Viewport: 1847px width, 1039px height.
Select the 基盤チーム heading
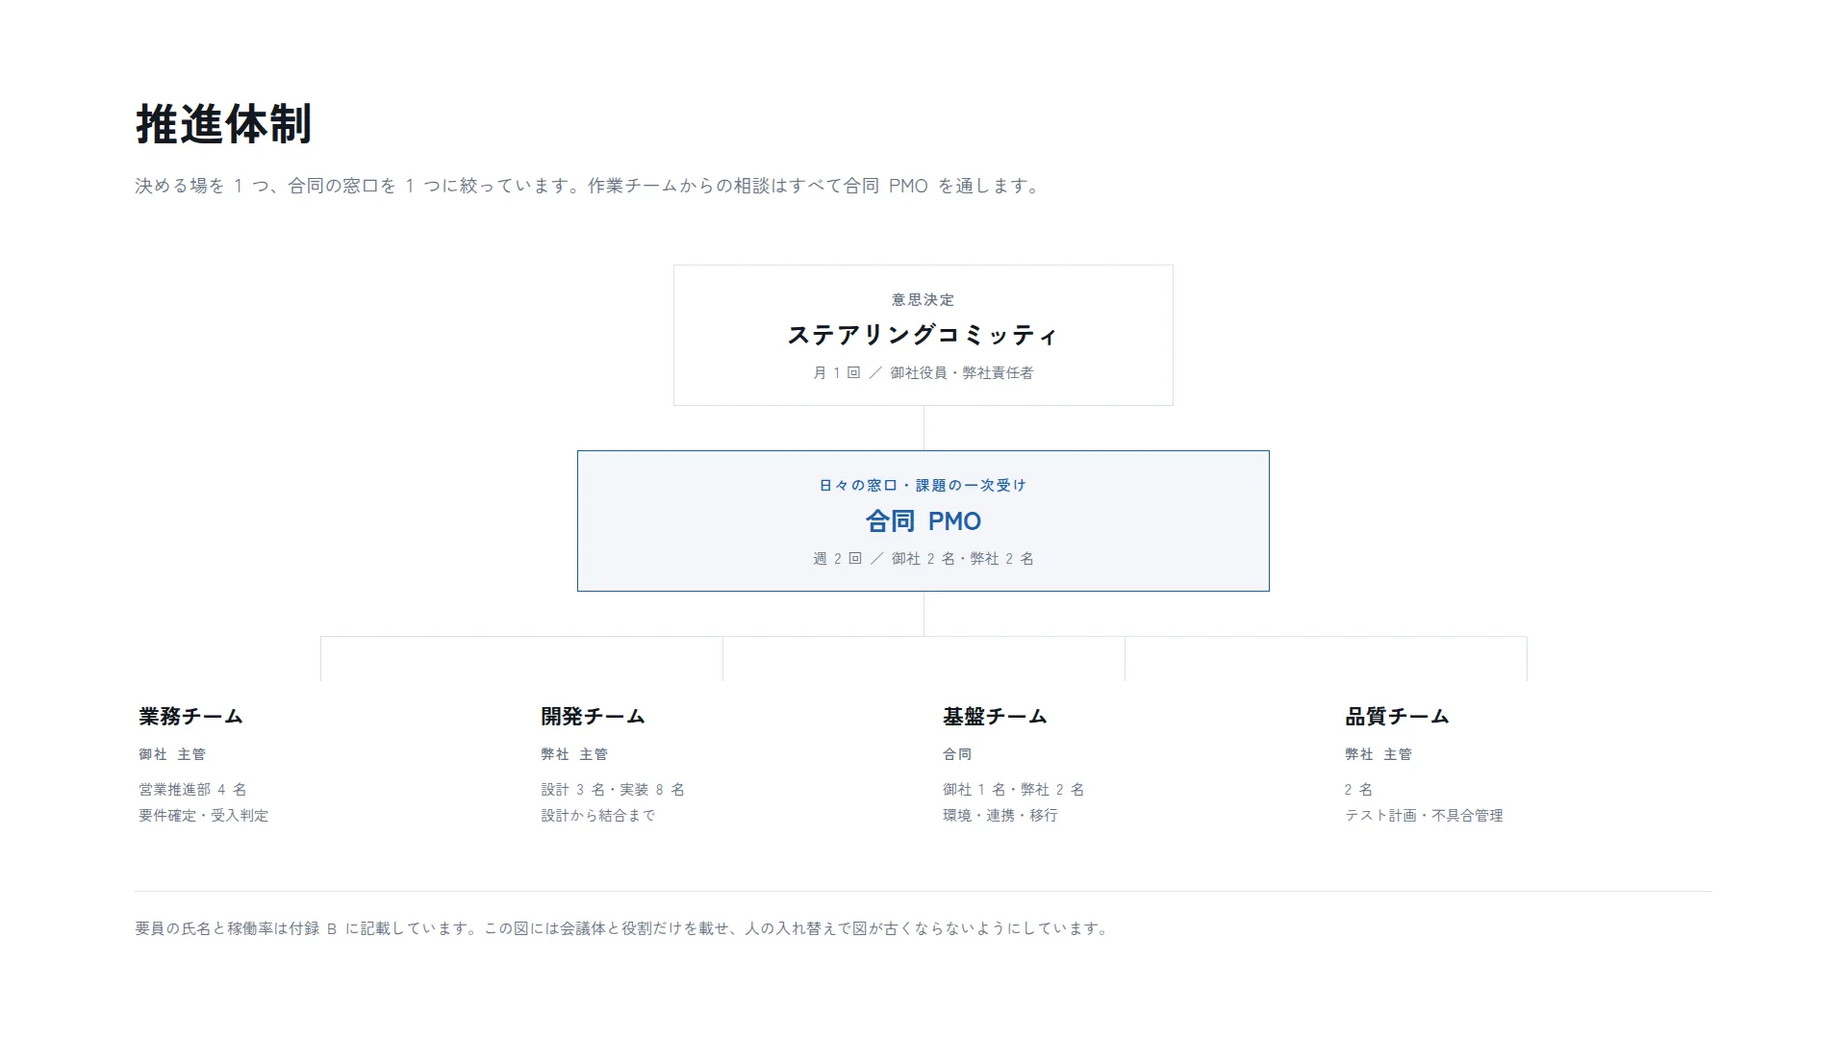995,717
